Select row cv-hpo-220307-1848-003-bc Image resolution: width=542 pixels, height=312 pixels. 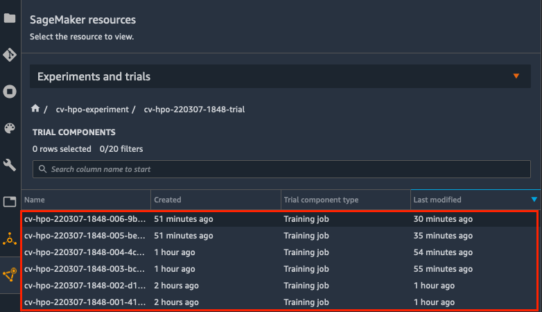[x=279, y=269]
